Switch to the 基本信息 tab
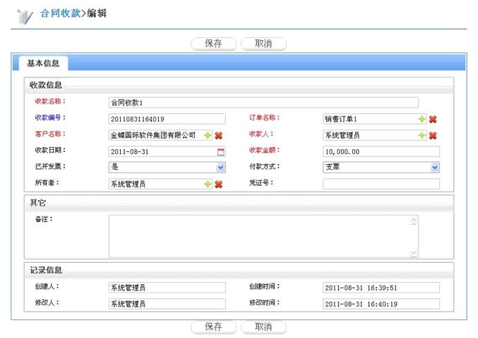478x338 pixels. coord(44,63)
